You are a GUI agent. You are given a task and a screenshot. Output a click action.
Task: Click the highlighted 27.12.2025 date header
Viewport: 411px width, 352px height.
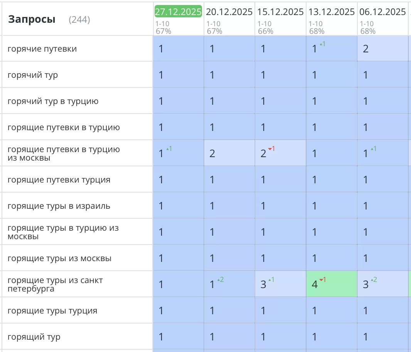(178, 12)
